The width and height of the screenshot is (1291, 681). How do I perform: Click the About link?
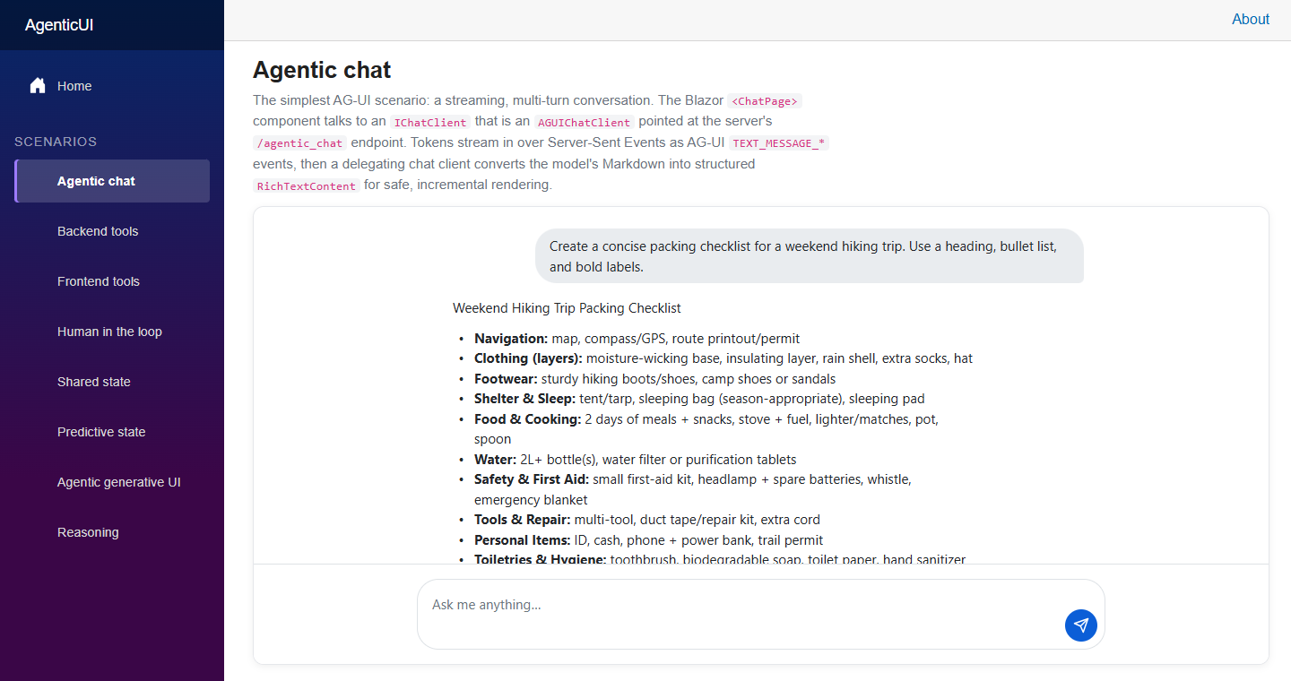(1251, 20)
